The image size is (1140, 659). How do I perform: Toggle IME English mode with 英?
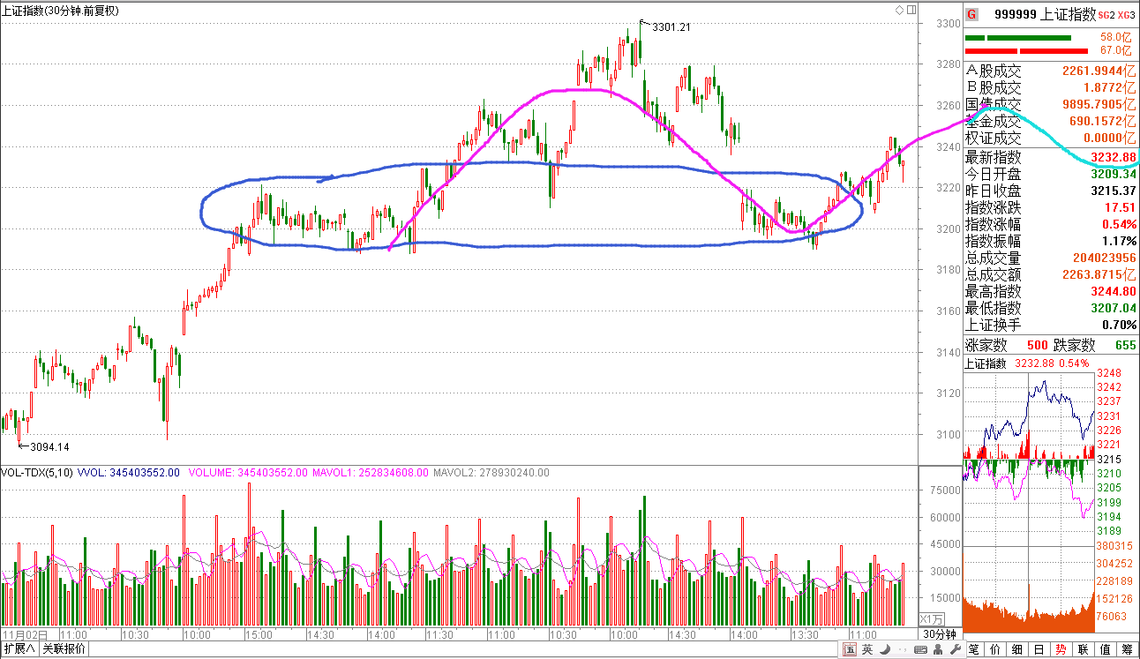[868, 650]
